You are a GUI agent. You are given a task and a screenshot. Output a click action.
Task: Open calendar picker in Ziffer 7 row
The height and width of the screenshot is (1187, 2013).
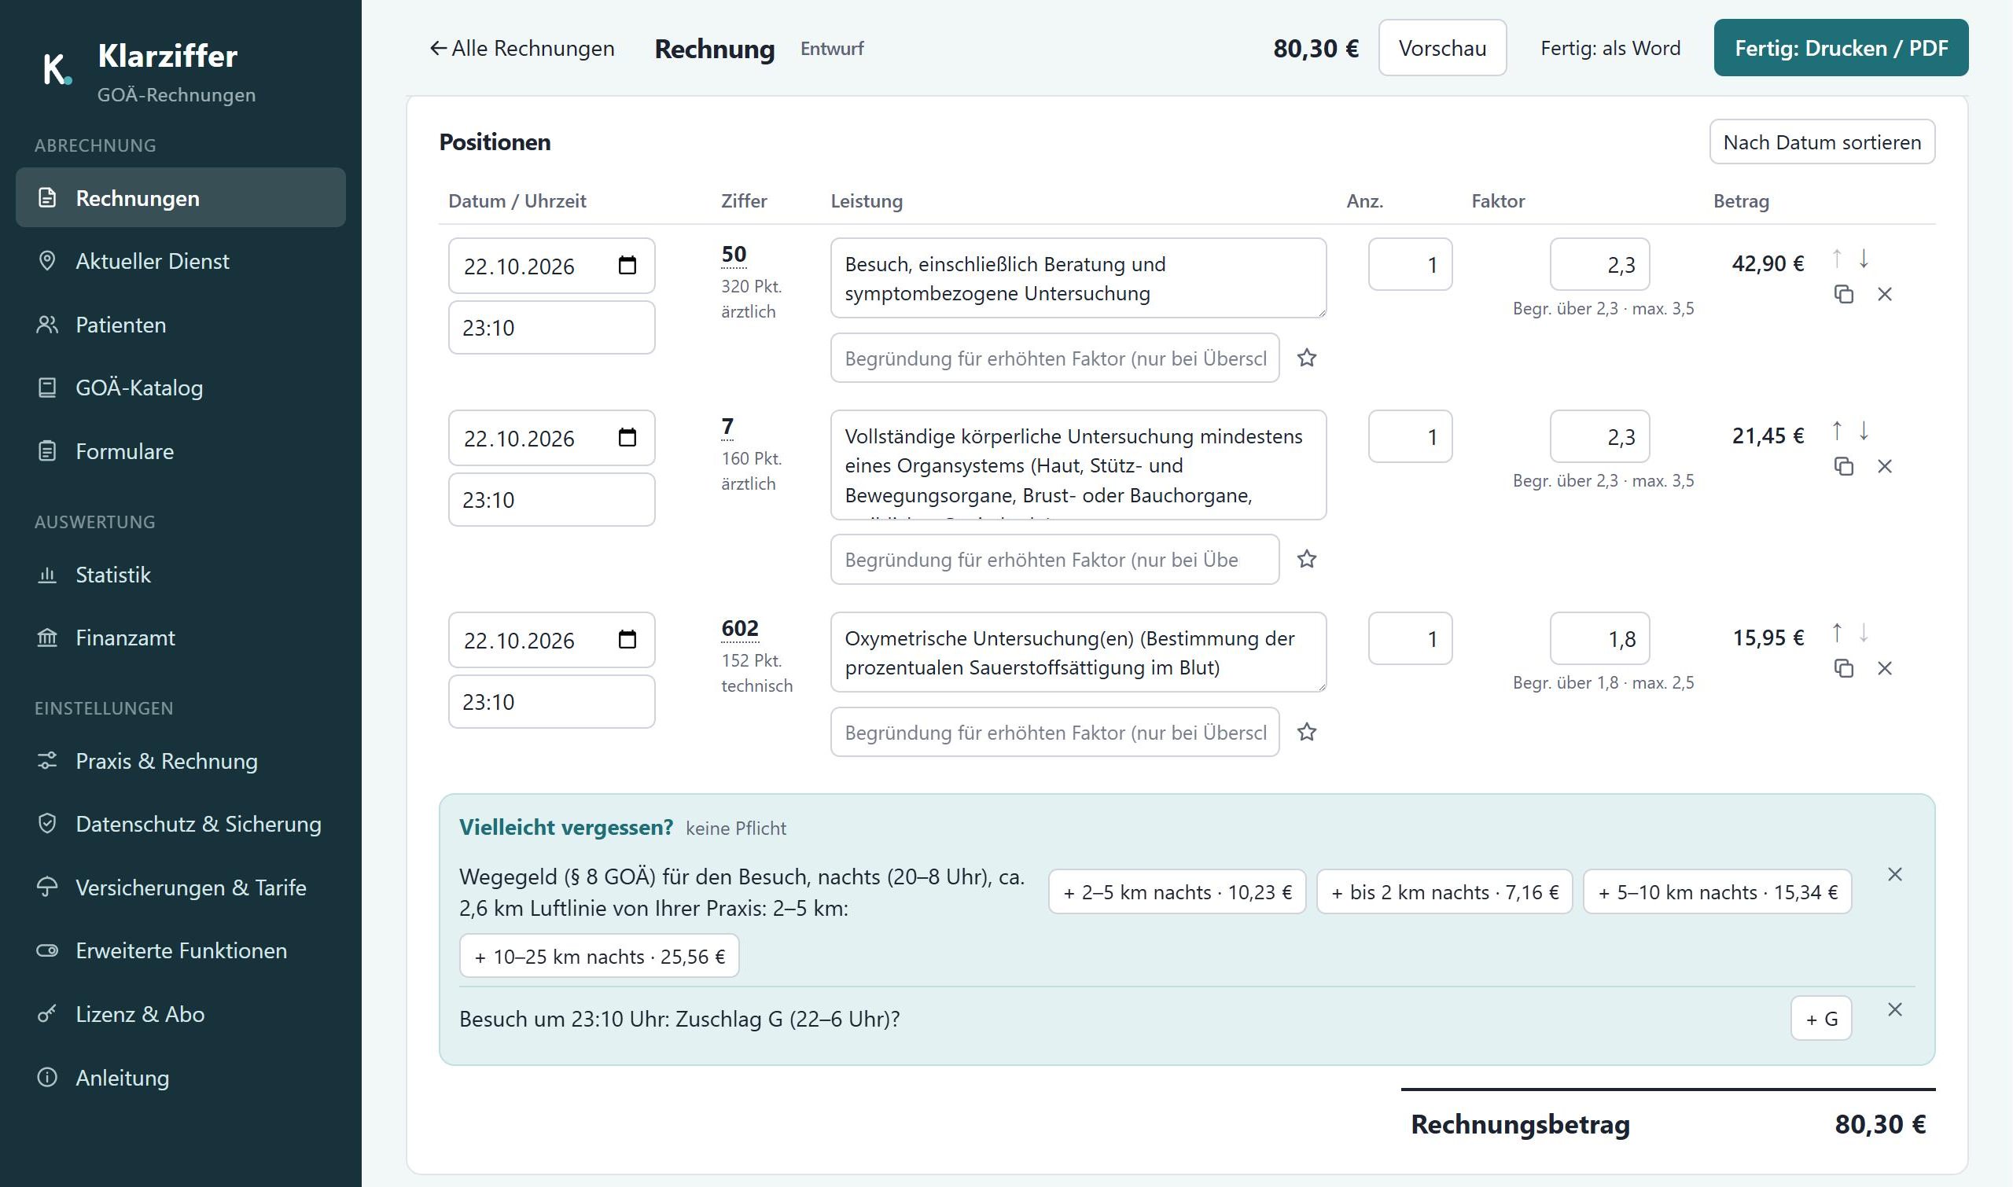click(627, 438)
